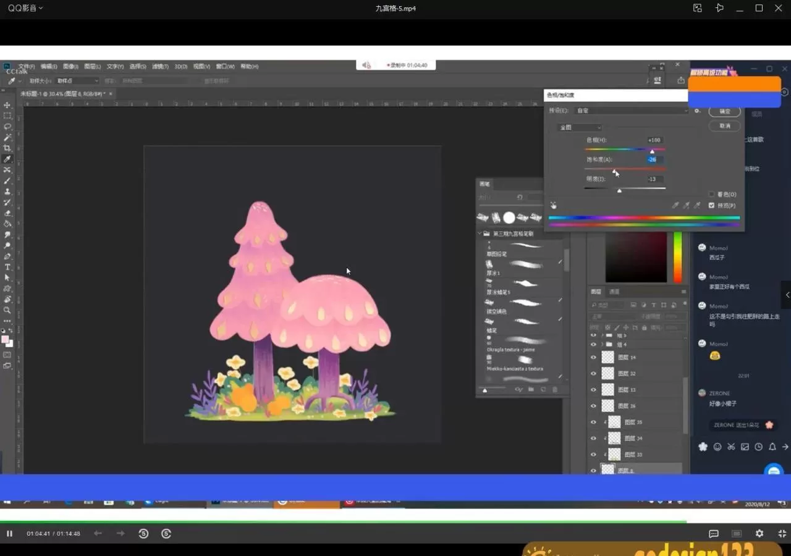Enable the 着色 (Colorize) checkbox
The width and height of the screenshot is (791, 556).
pyautogui.click(x=712, y=195)
